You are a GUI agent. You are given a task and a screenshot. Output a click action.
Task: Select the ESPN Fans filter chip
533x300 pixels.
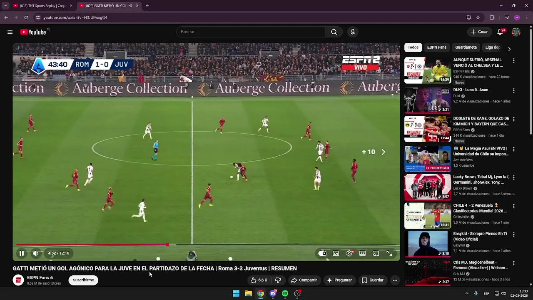pos(437,47)
